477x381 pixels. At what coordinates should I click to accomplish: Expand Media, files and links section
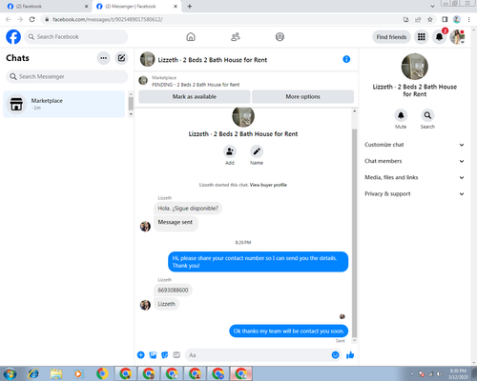[414, 177]
